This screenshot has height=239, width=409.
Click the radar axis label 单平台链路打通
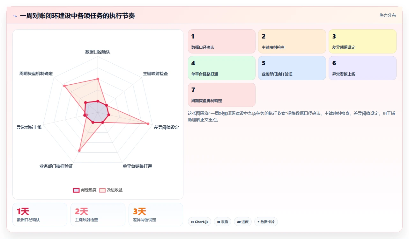coord(137,166)
